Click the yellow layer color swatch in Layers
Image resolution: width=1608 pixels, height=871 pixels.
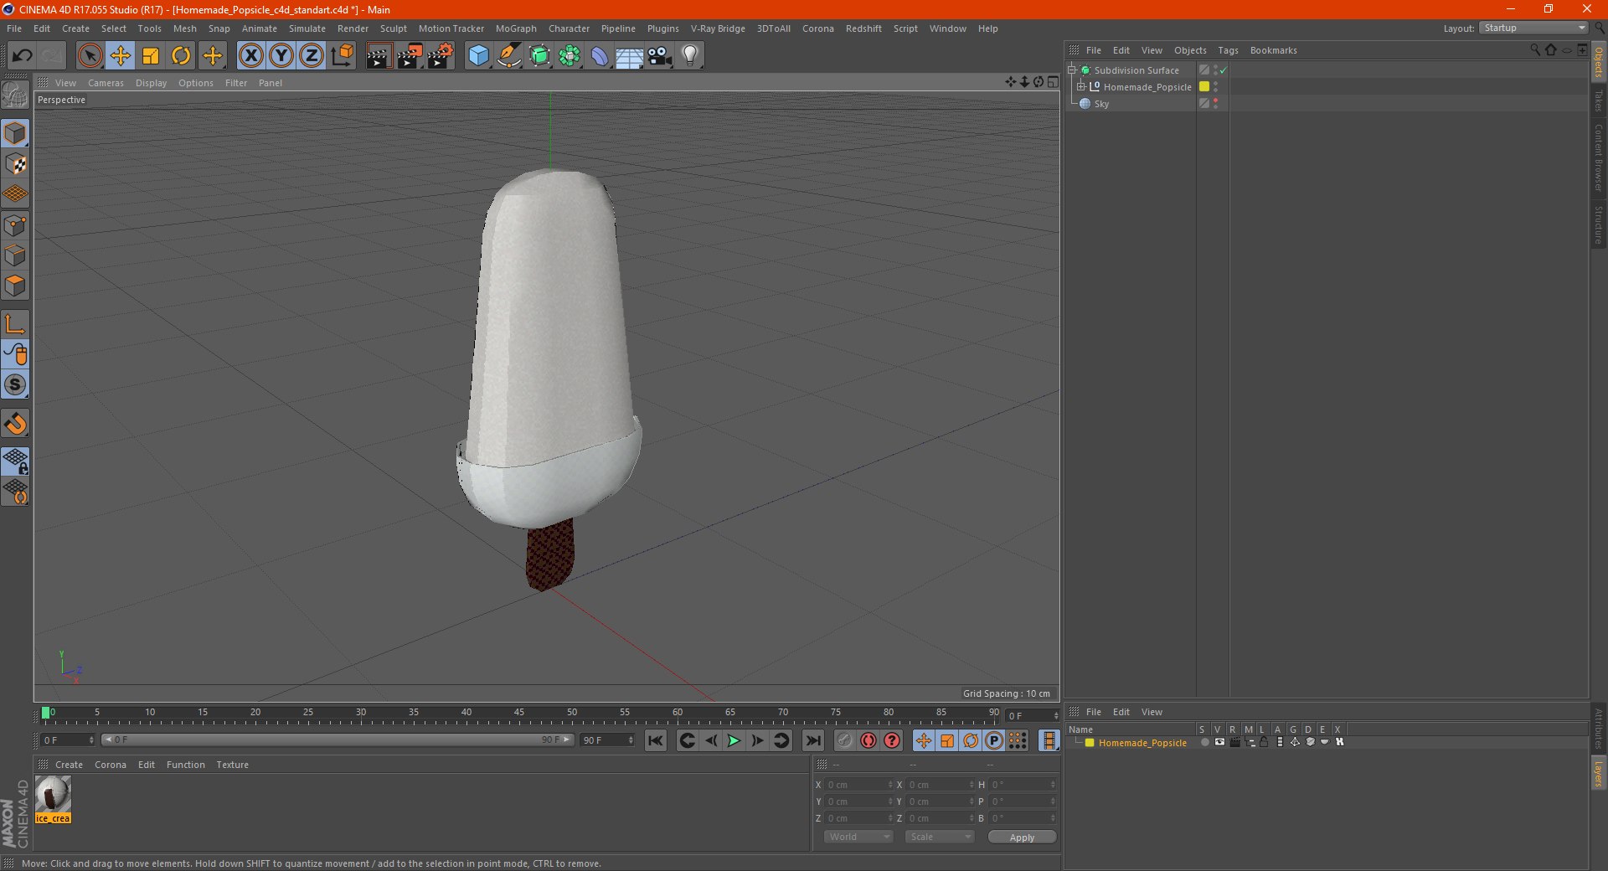(x=1090, y=743)
